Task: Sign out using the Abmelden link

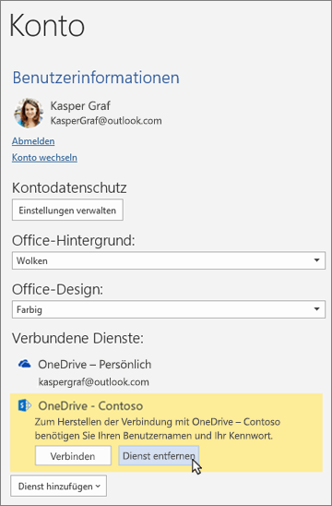Action: coord(33,141)
